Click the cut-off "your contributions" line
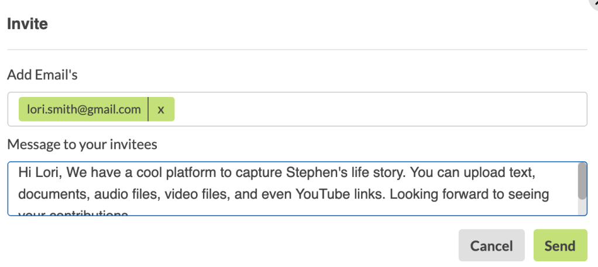 [73, 212]
